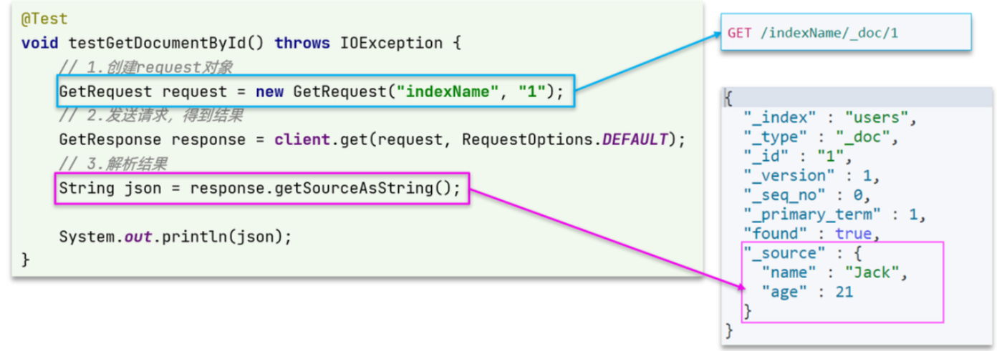Click the System.out.println statement
Screen dimensions: 997x351
coord(175,237)
